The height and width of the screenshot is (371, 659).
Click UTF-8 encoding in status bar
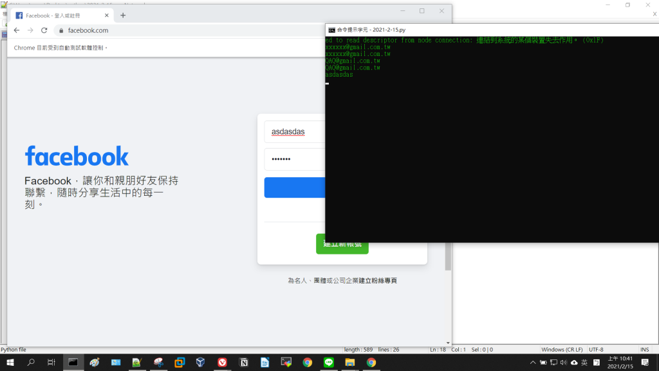click(596, 350)
